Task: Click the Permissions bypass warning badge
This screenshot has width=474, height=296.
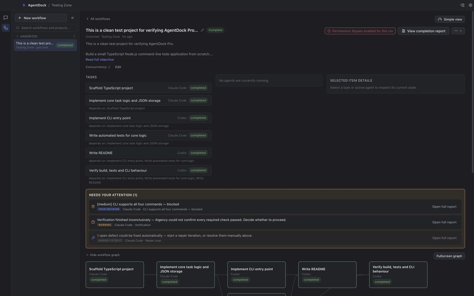Action: (360, 31)
